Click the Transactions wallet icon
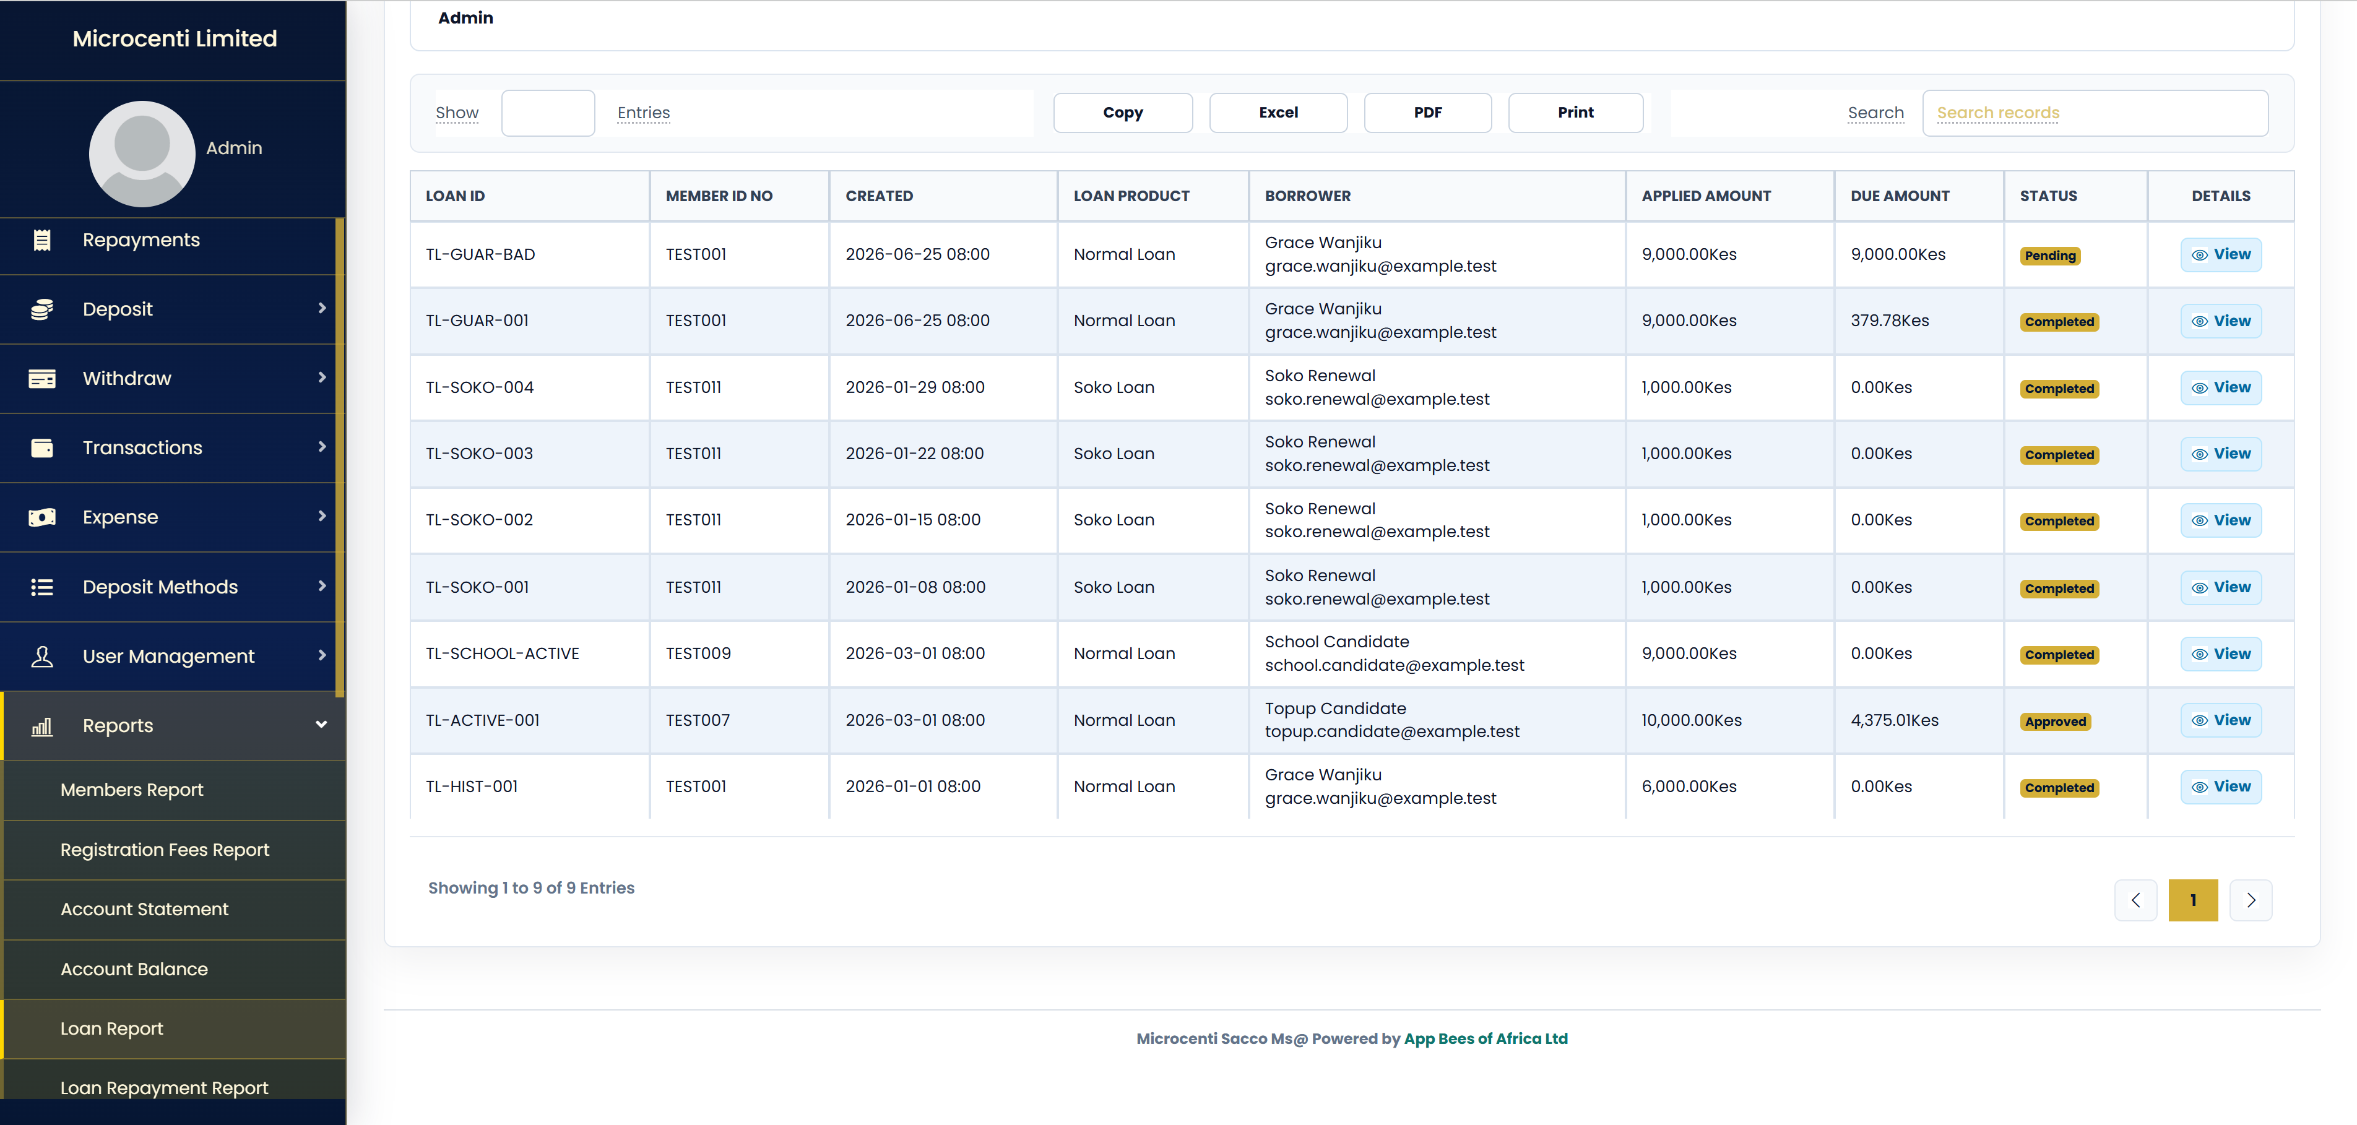 coord(42,448)
